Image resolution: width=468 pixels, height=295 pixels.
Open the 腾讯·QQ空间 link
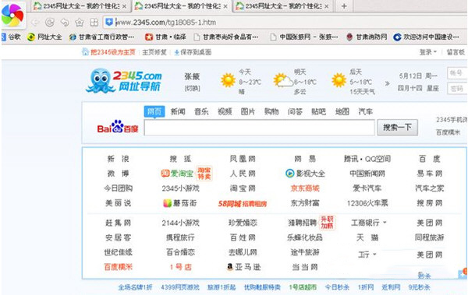coord(367,159)
